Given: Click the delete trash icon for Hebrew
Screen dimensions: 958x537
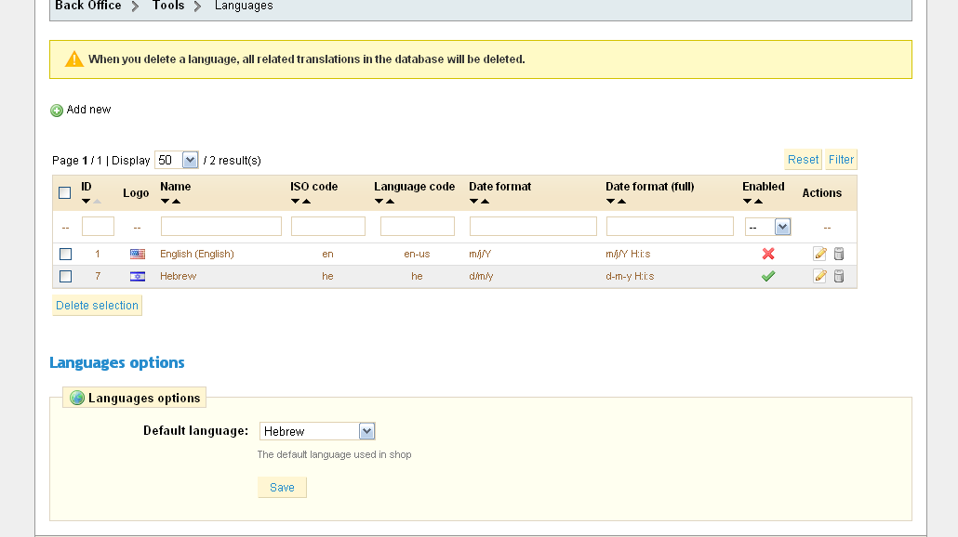Looking at the screenshot, I should (839, 277).
